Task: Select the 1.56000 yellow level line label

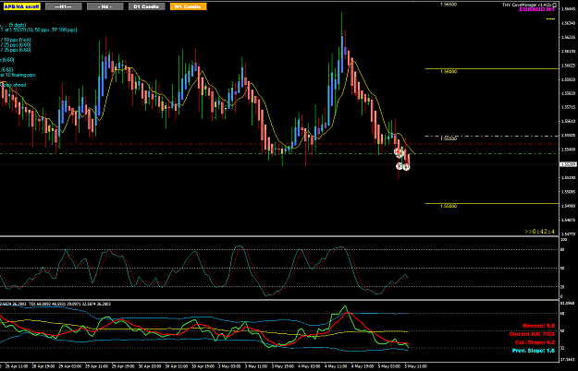Action: (x=449, y=72)
